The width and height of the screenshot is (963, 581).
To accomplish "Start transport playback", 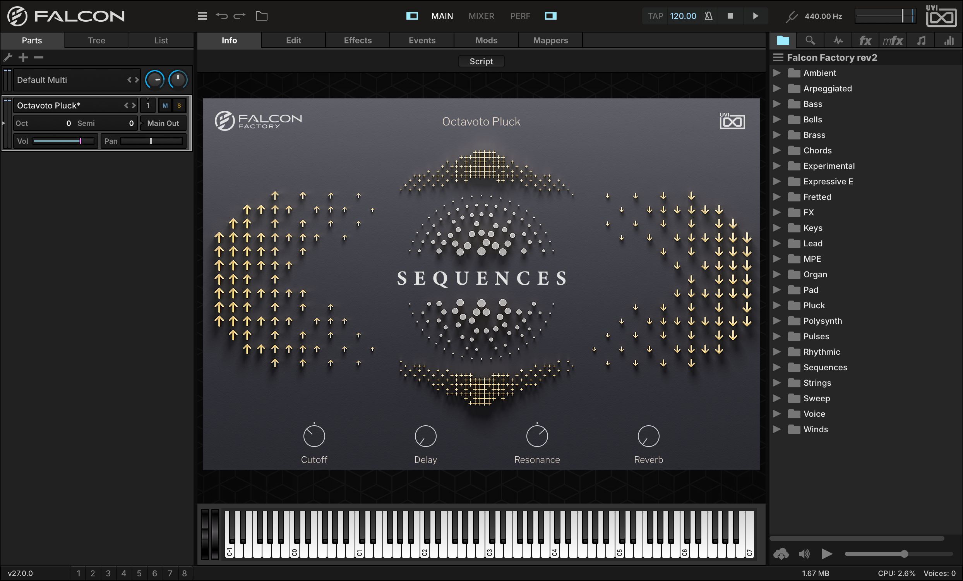I will click(755, 16).
